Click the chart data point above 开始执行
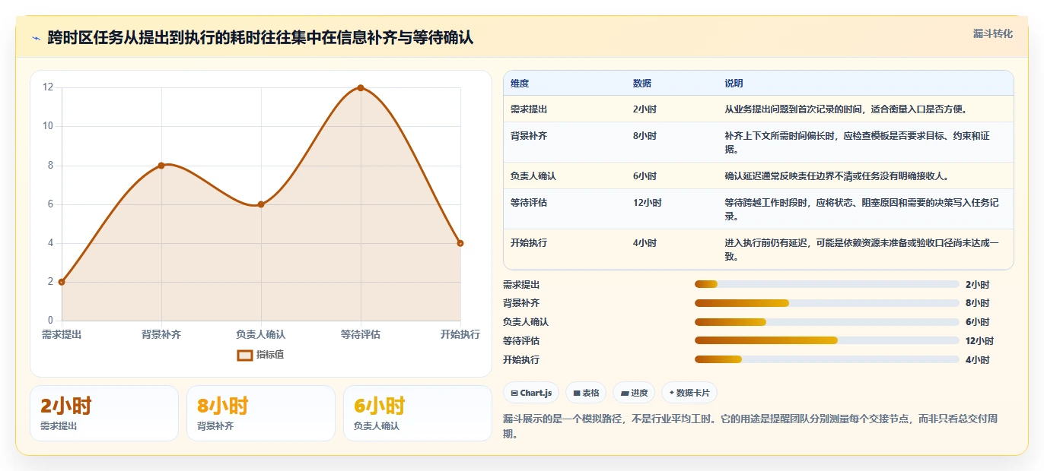1044x471 pixels. 460,243
